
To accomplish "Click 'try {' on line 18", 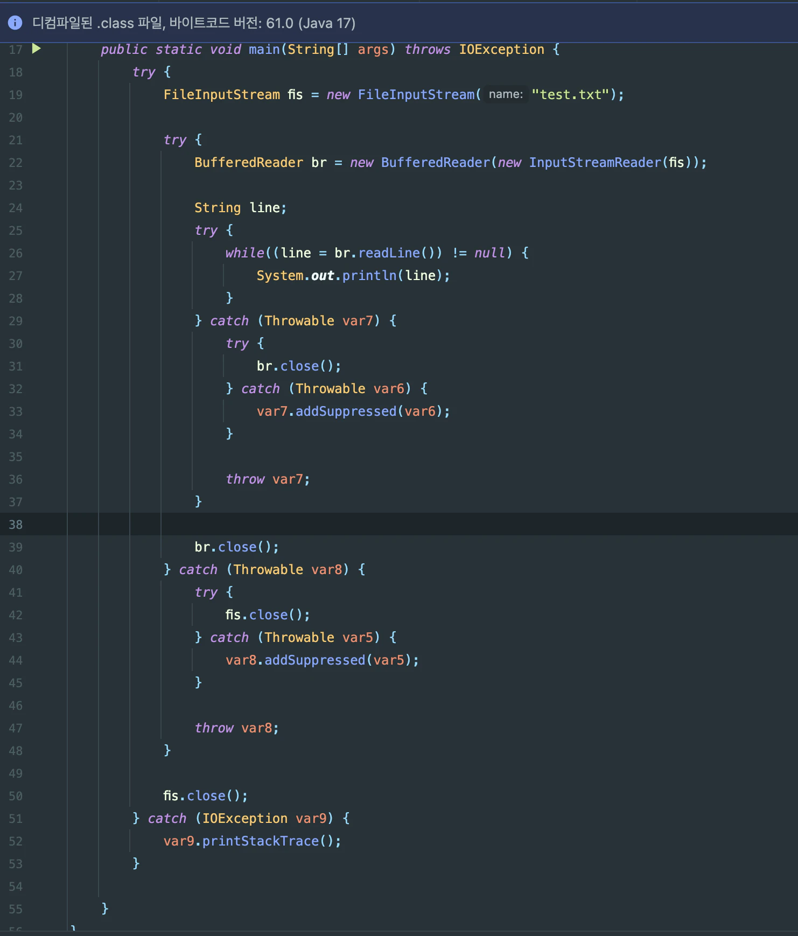I will [152, 72].
